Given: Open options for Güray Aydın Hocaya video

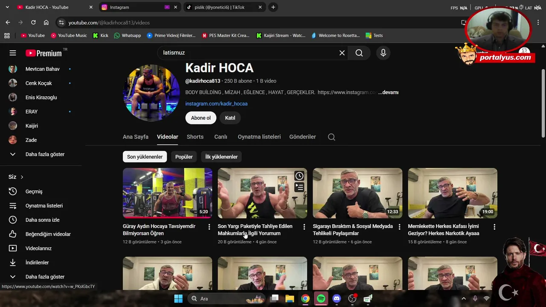Looking at the screenshot, I should coord(209,227).
